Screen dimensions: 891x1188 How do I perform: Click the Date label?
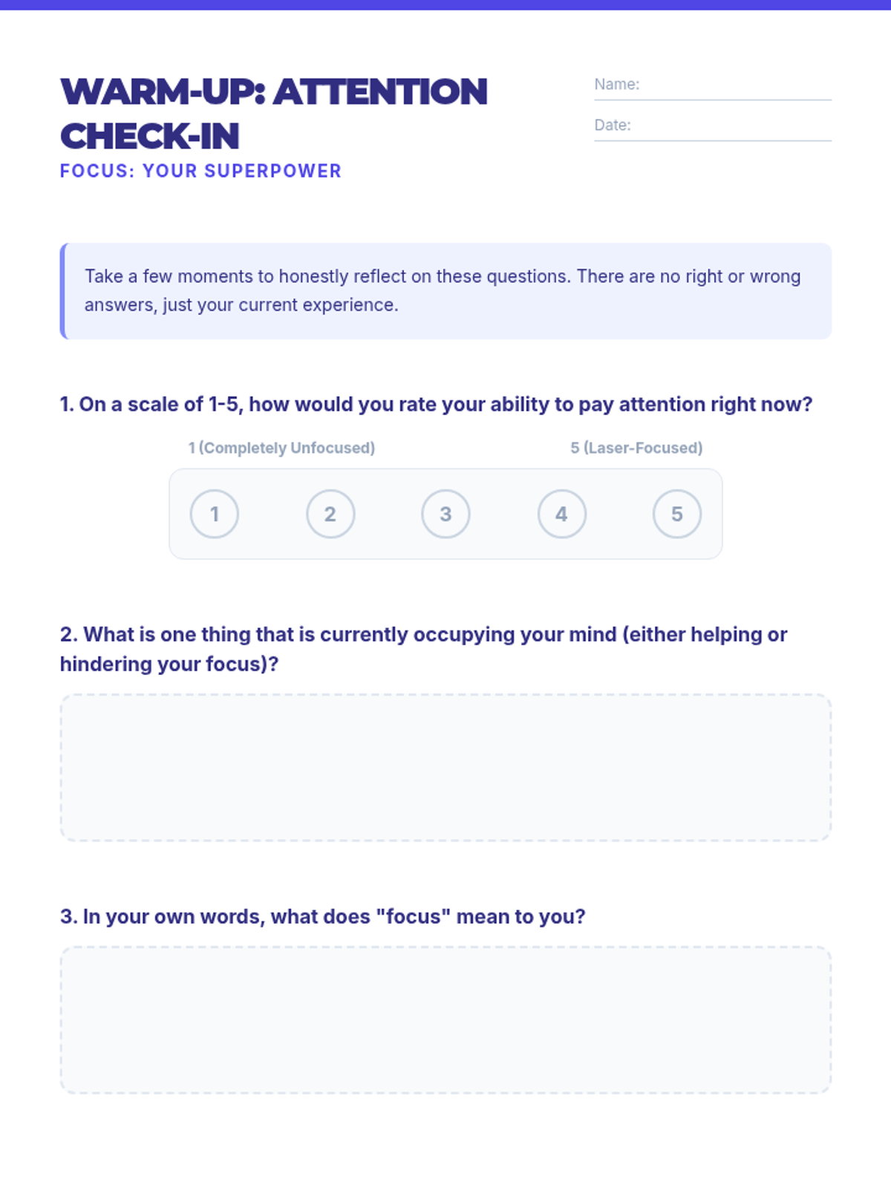click(613, 125)
